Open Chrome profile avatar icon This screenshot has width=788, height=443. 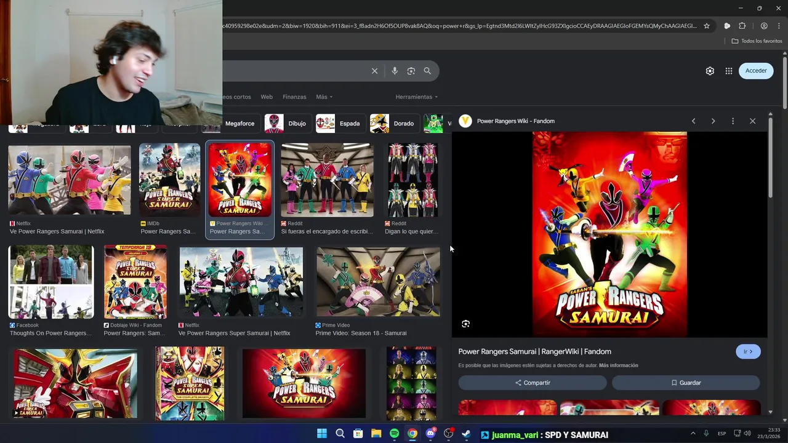[764, 26]
